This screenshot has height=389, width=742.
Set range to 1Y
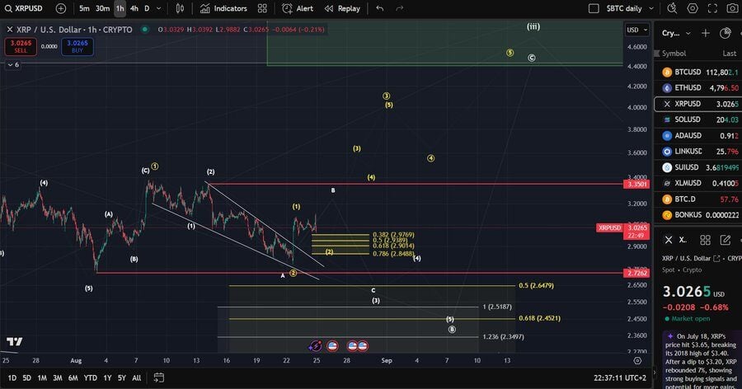pos(107,377)
